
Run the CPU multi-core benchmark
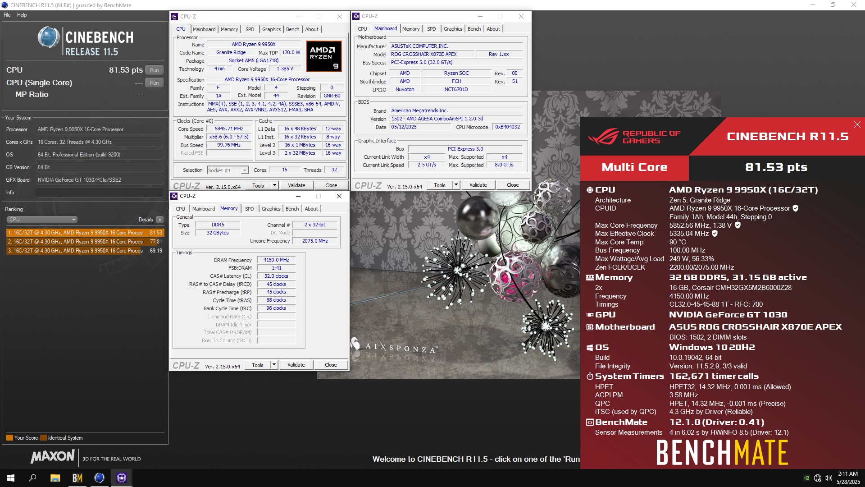pyautogui.click(x=155, y=70)
